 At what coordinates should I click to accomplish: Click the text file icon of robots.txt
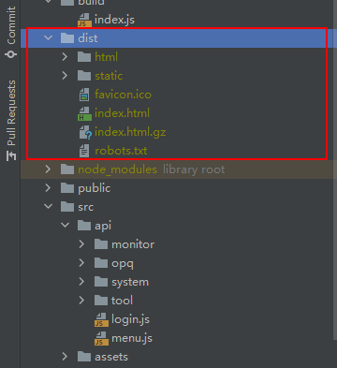pos(84,151)
